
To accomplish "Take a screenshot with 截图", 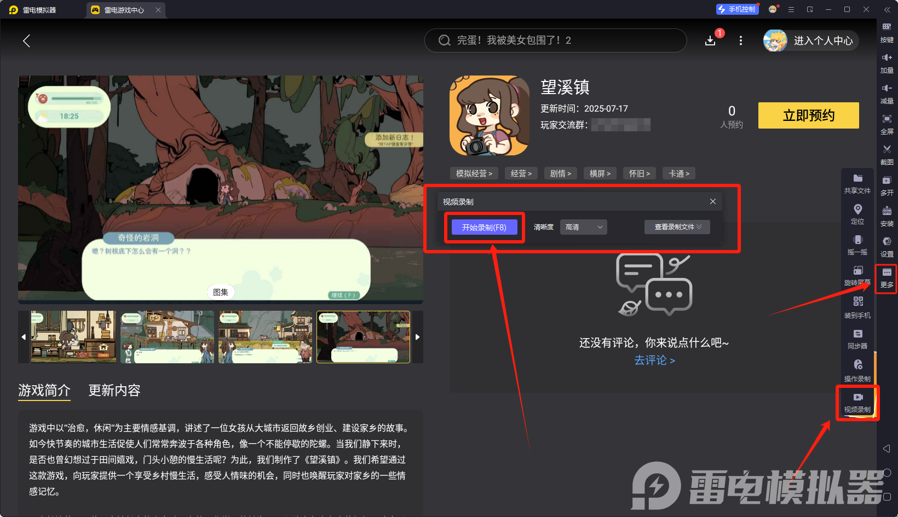I will point(887,155).
